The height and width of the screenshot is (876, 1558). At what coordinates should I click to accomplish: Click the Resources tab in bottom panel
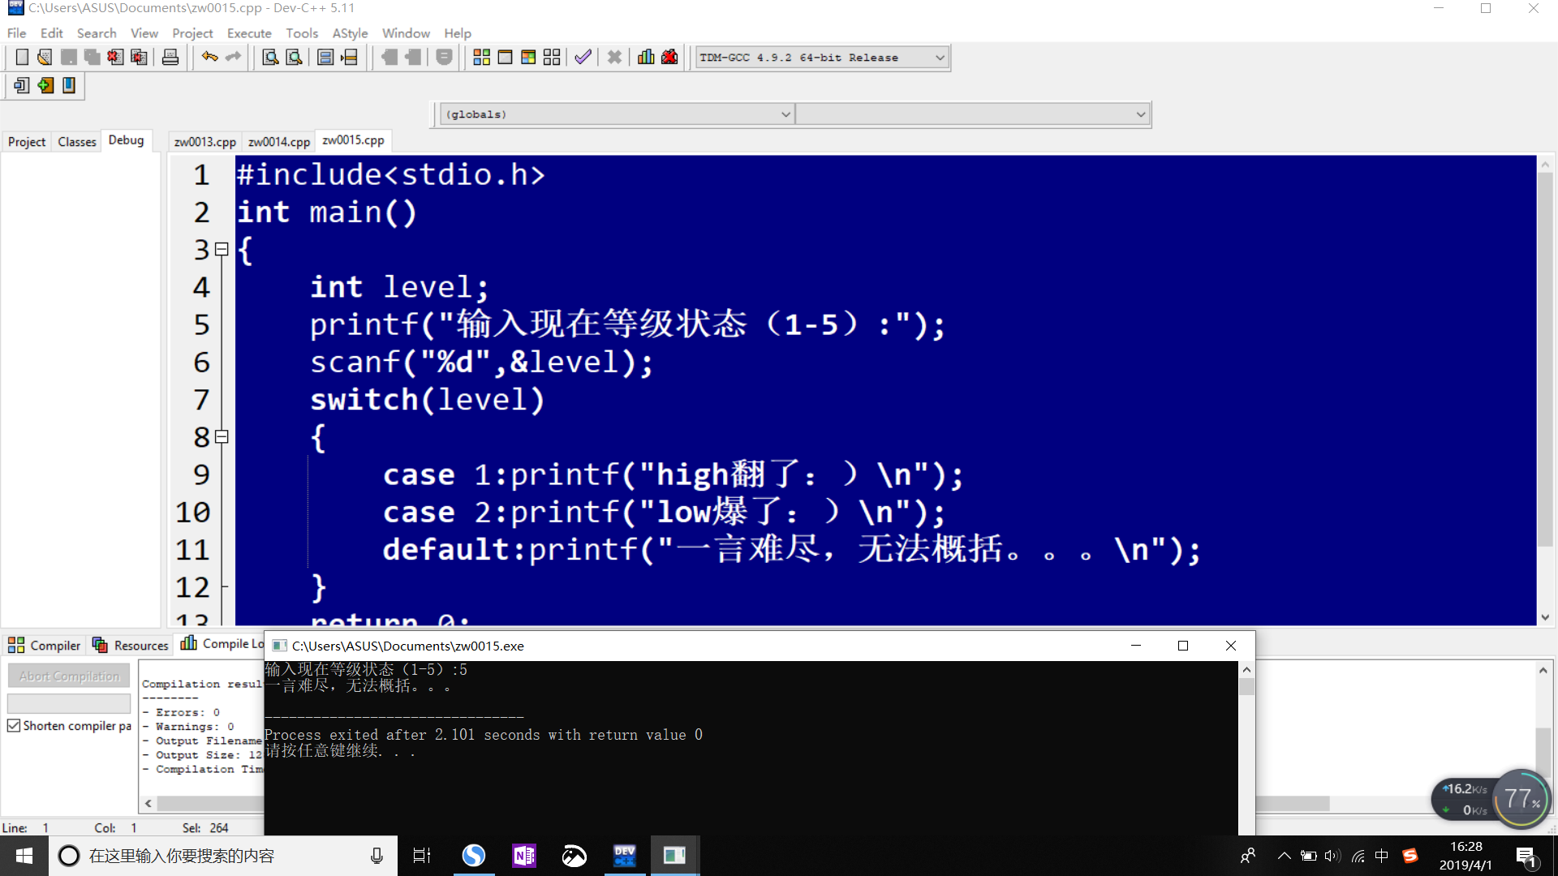pos(131,646)
